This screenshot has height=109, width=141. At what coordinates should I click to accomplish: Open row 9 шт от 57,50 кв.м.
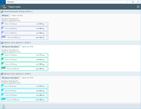pos(25,91)
